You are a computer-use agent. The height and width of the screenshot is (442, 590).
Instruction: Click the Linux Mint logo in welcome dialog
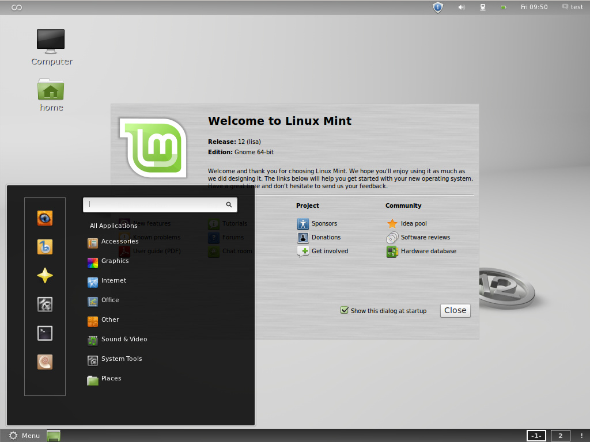click(x=153, y=148)
